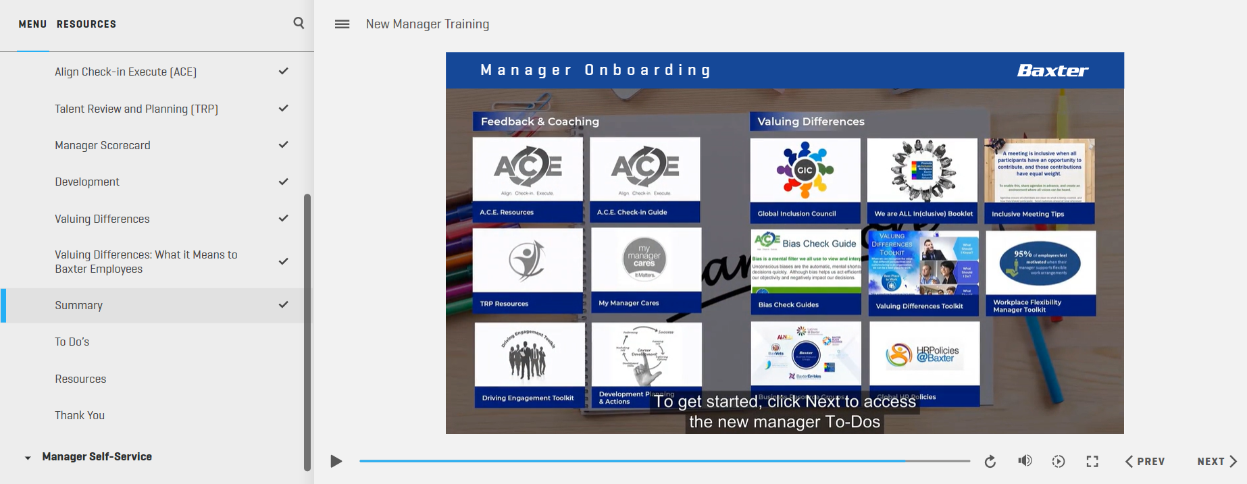Open We are ALL In(clusive) Booklet tile
1247x484 pixels.
(922, 181)
